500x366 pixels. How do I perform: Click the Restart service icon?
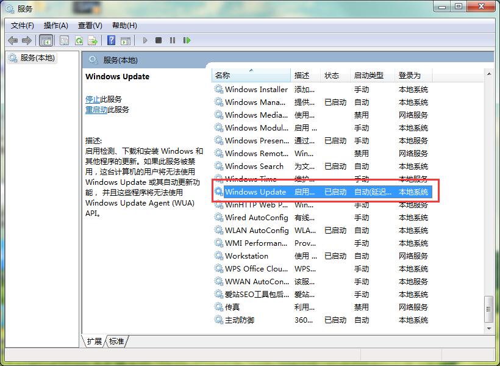click(187, 40)
